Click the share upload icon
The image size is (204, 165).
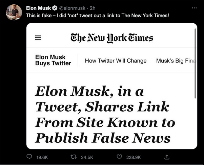(167, 157)
